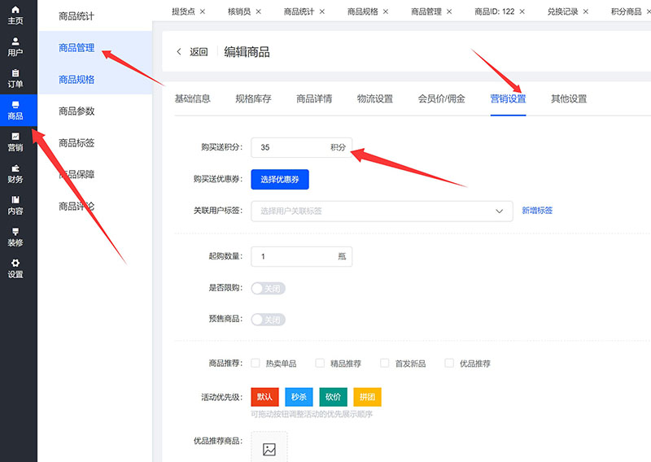Close the 提货点 tab
Viewport: 651px width, 462px height.
click(202, 11)
